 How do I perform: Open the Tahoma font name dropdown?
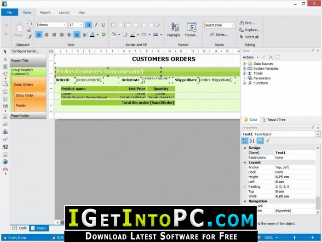[52, 25]
